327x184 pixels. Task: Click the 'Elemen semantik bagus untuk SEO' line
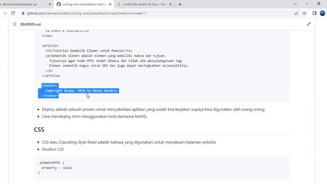(119, 66)
